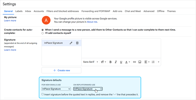Click the orange profile picture avatar
Viewport: 196px width, 100px height.
tap(46, 20)
